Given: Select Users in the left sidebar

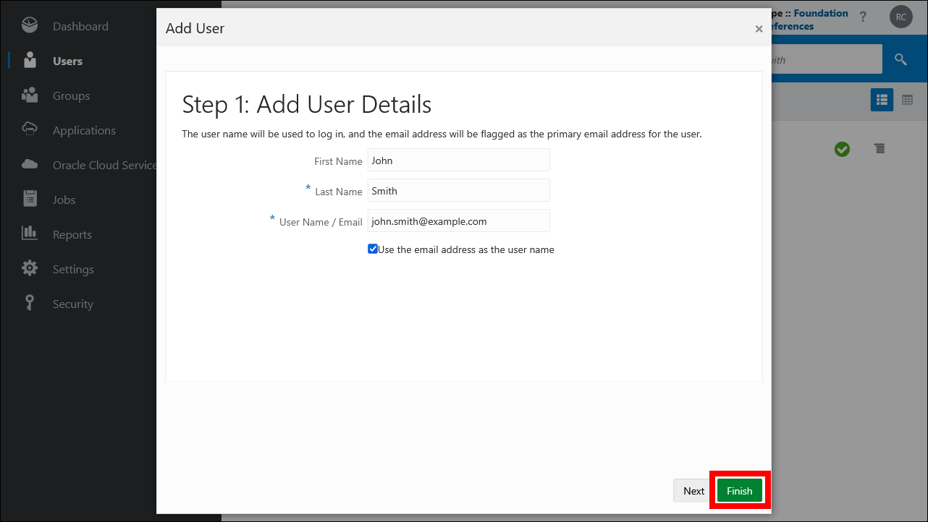Looking at the screenshot, I should point(67,61).
